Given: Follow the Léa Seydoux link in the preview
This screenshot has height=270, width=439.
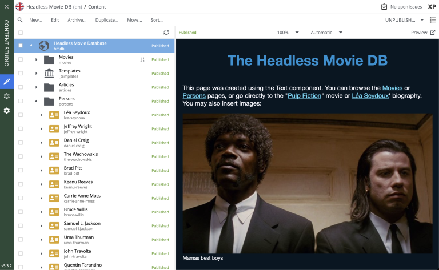Looking at the screenshot, I should tap(370, 96).
